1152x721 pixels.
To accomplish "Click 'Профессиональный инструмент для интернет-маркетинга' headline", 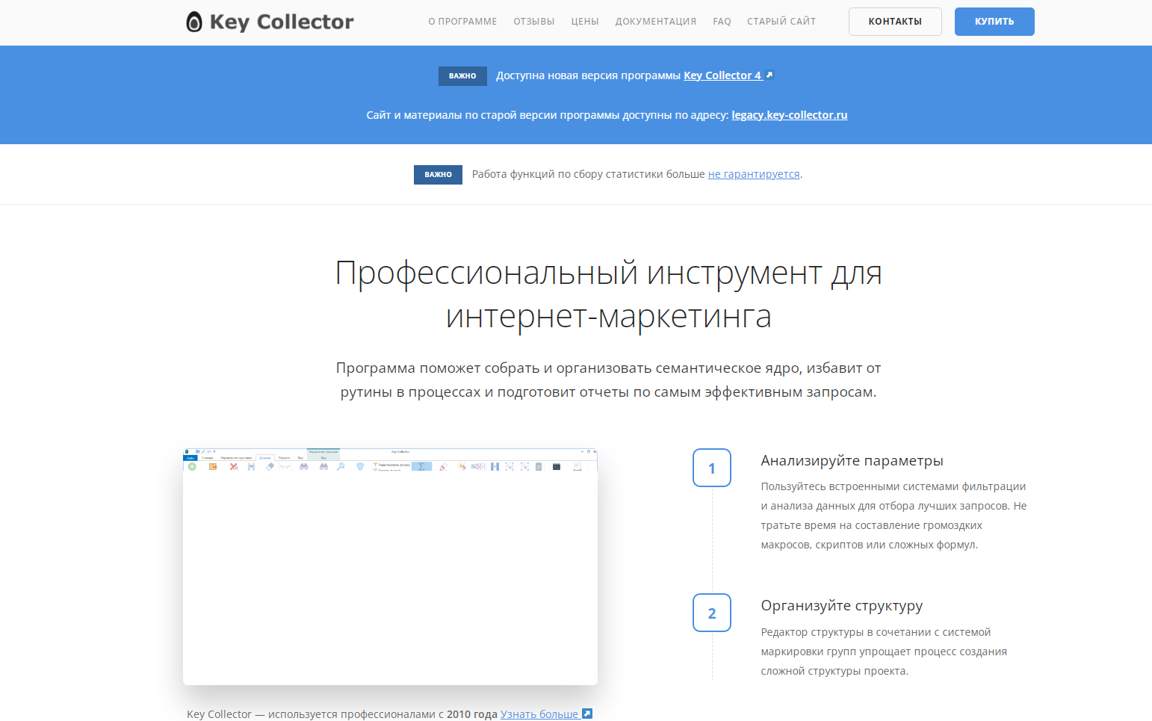I will [x=608, y=294].
